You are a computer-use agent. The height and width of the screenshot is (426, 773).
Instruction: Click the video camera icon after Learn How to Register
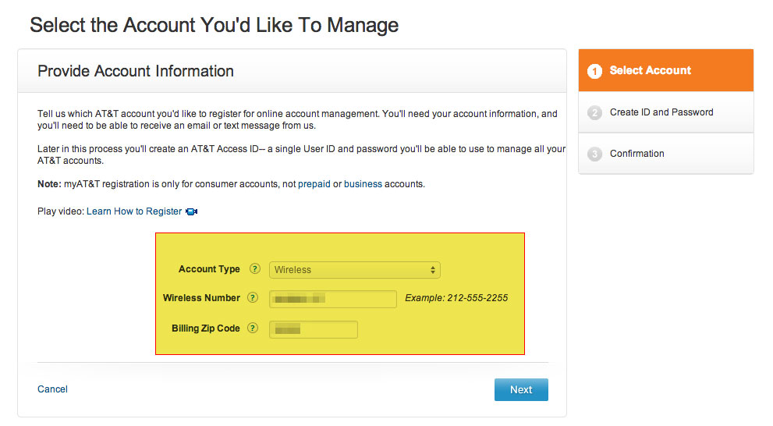(192, 211)
